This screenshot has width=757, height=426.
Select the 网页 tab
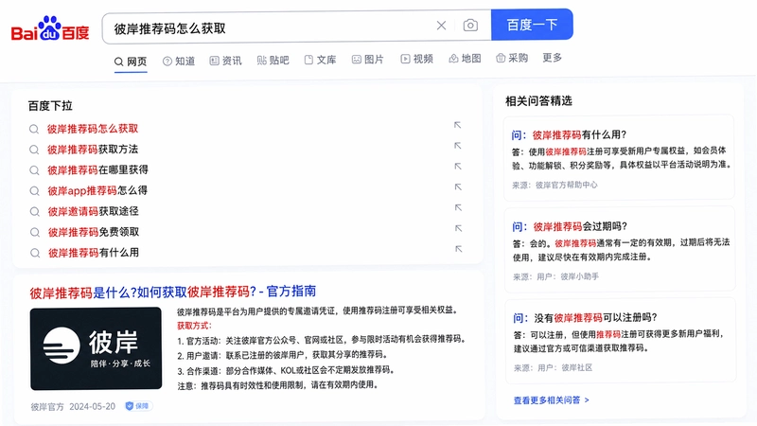click(x=131, y=62)
